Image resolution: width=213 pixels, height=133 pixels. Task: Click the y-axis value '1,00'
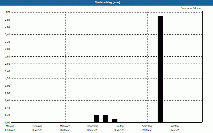7,86
